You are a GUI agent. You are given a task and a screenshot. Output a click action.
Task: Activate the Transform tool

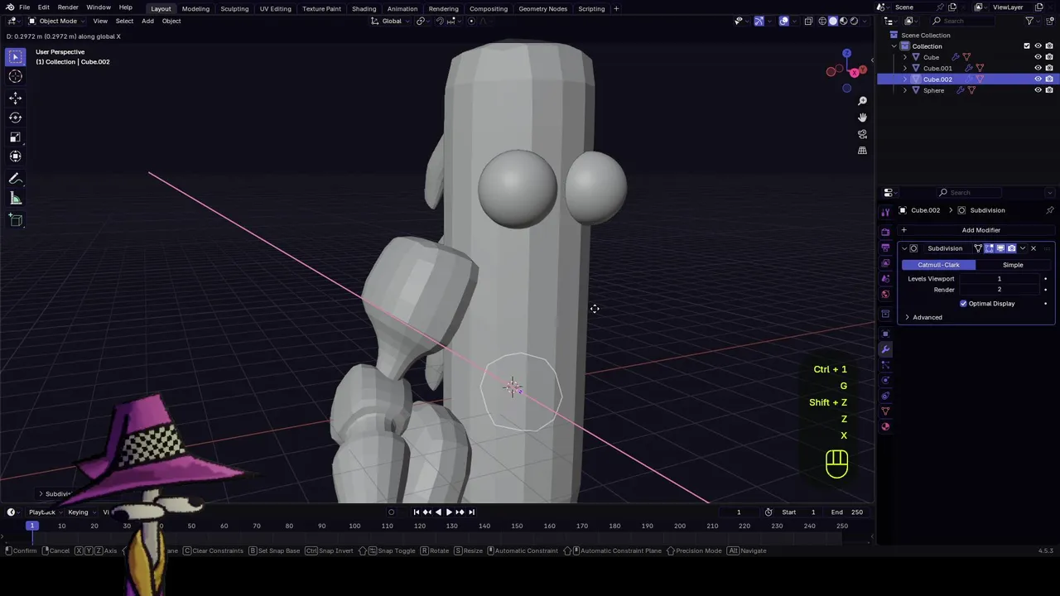15,156
